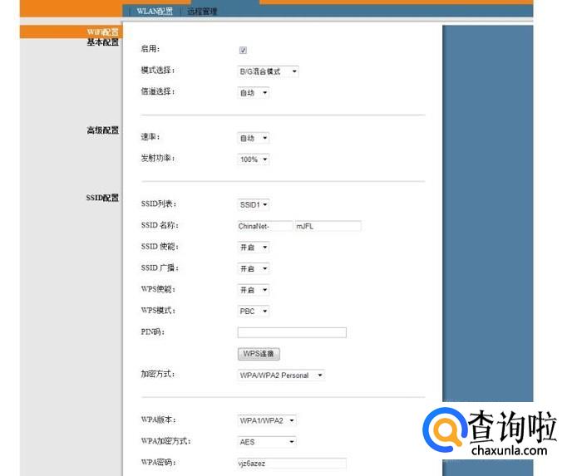This screenshot has height=476, width=567.
Task: Switch to the 远程管理 tab
Action: click(x=202, y=11)
